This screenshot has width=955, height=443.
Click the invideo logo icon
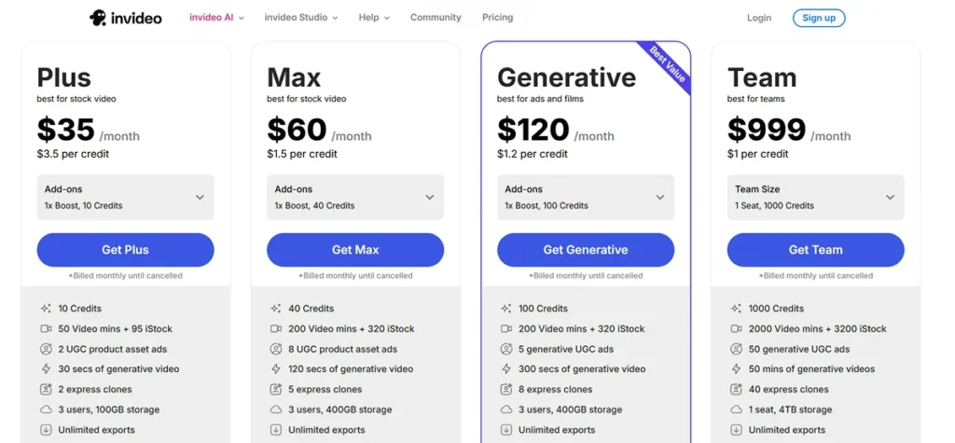click(x=98, y=18)
